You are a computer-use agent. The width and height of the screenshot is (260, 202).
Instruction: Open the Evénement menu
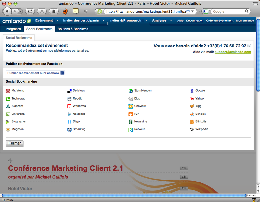(44, 20)
